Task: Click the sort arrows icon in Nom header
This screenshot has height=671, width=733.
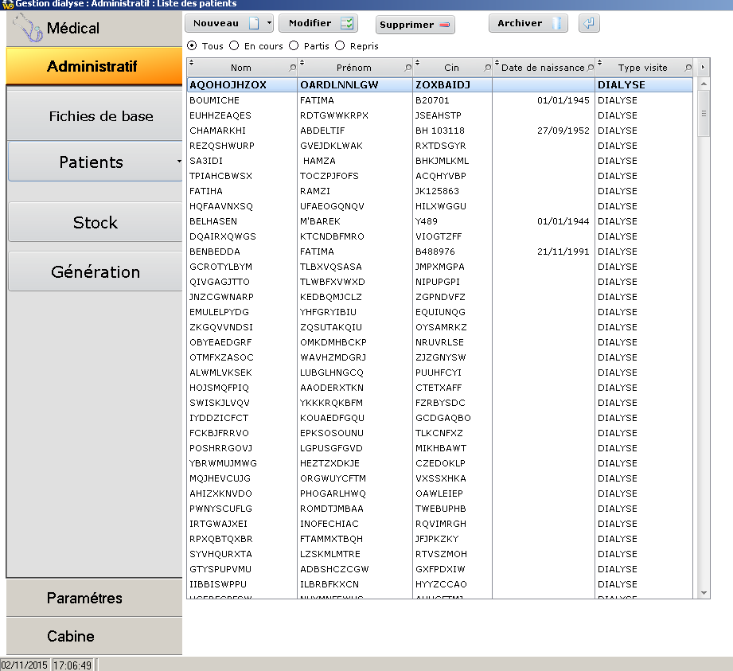Action: click(191, 63)
